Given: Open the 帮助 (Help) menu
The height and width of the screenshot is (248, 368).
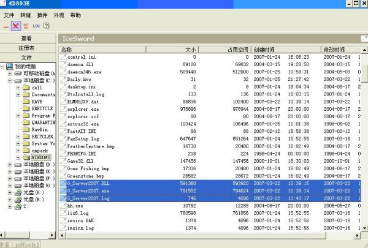Looking at the screenshot, I should coord(75,15).
